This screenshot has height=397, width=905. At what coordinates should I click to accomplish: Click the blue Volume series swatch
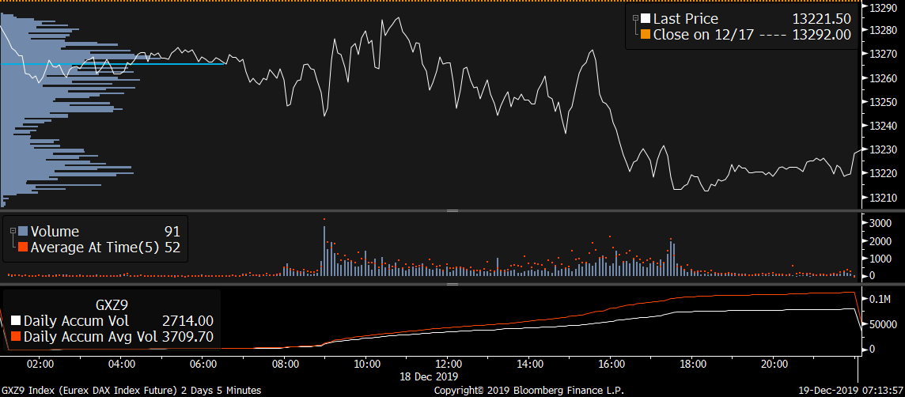point(22,232)
